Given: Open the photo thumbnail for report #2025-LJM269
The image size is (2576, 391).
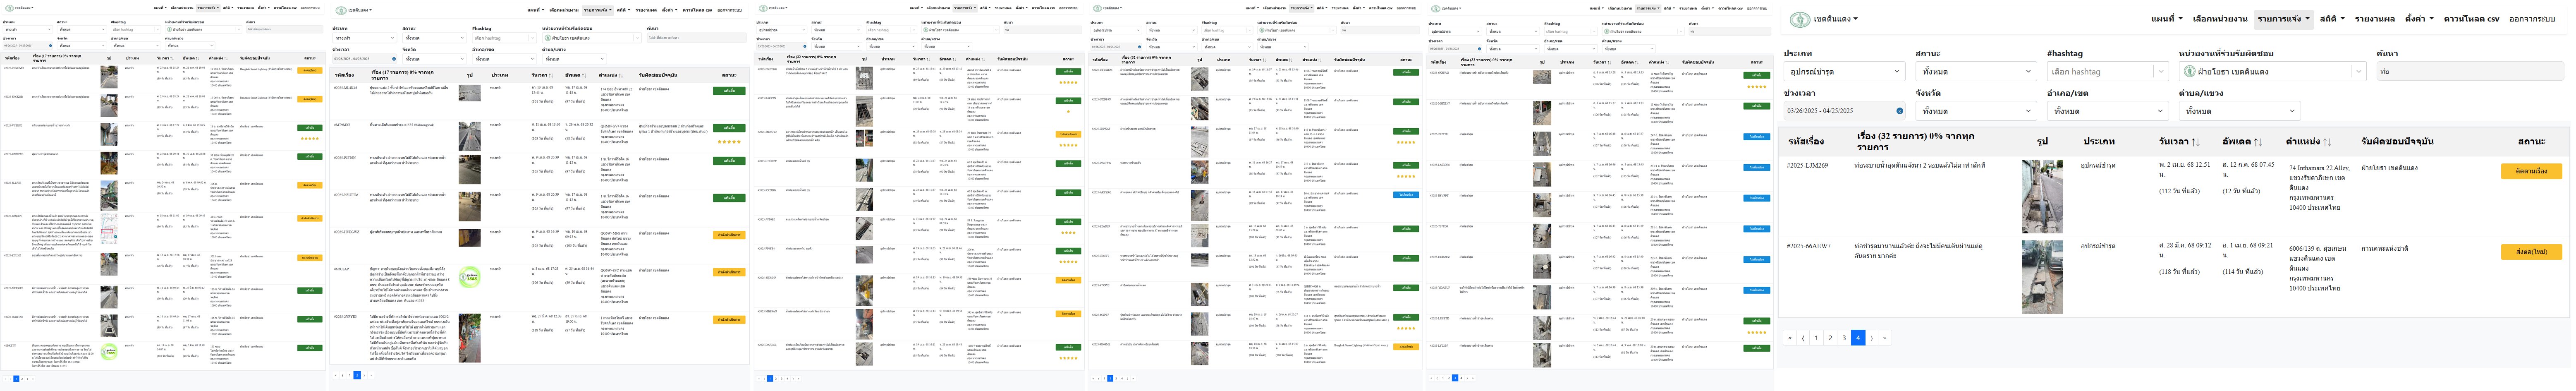Looking at the screenshot, I should click(x=2042, y=196).
